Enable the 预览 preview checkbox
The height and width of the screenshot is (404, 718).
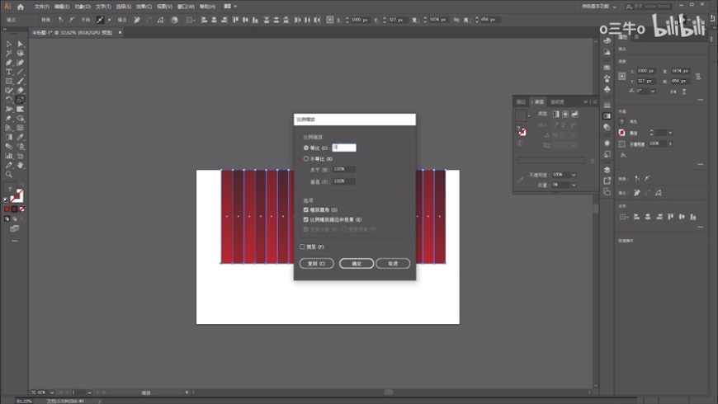(x=302, y=247)
